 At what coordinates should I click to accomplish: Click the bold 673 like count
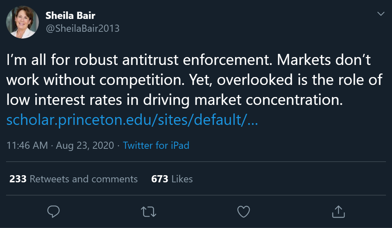coord(159,179)
